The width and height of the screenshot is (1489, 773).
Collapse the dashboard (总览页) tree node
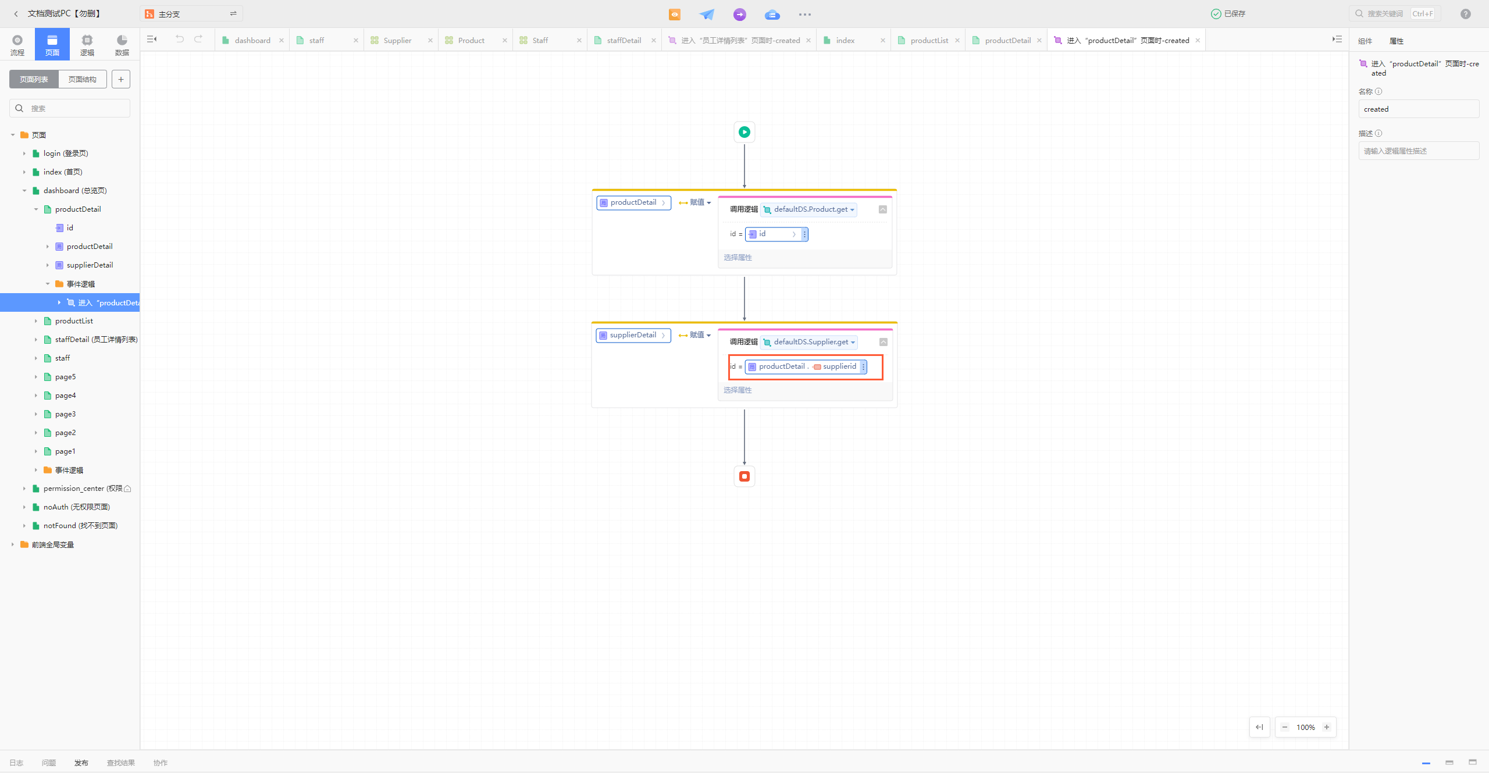[24, 191]
